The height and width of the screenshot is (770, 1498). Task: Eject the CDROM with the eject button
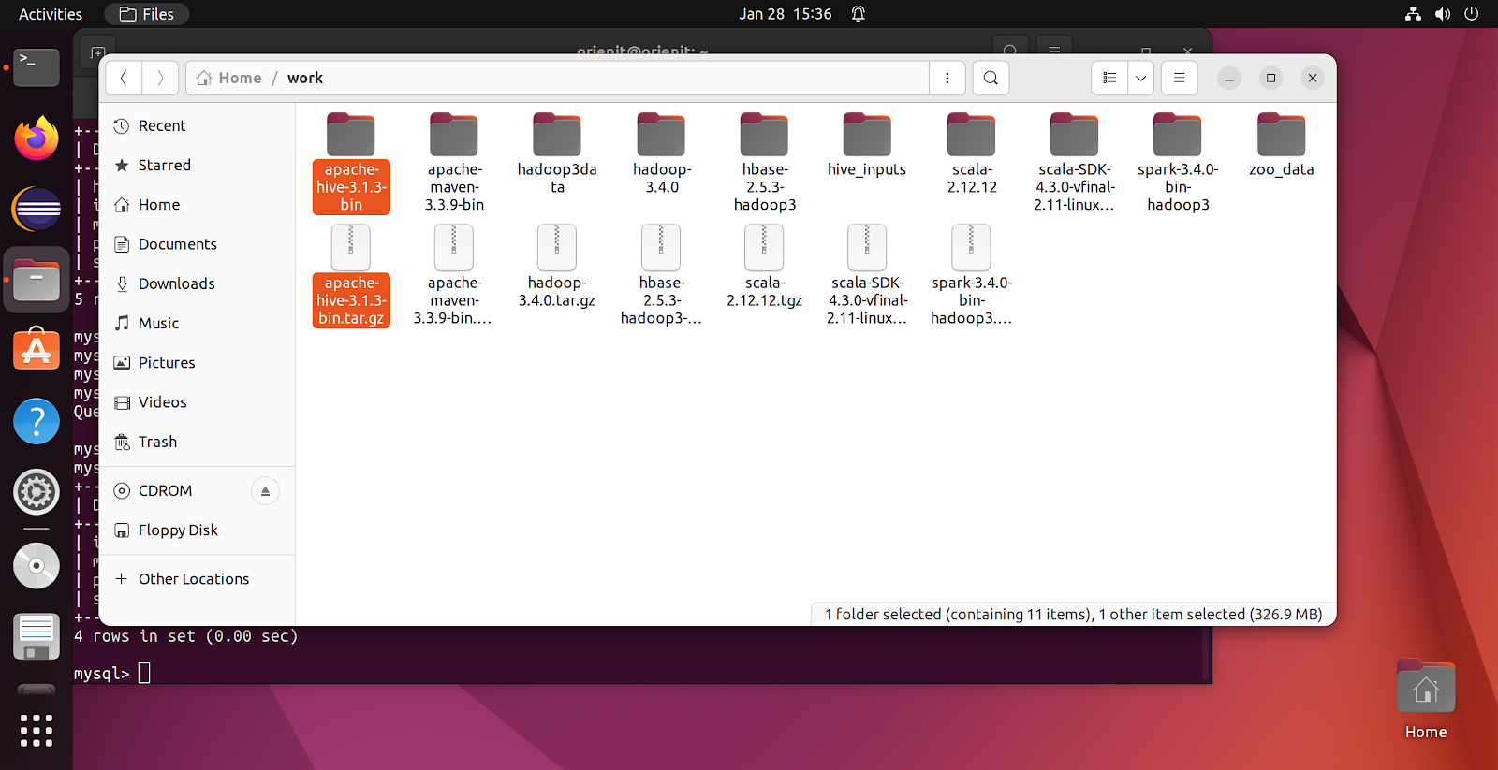pyautogui.click(x=265, y=491)
